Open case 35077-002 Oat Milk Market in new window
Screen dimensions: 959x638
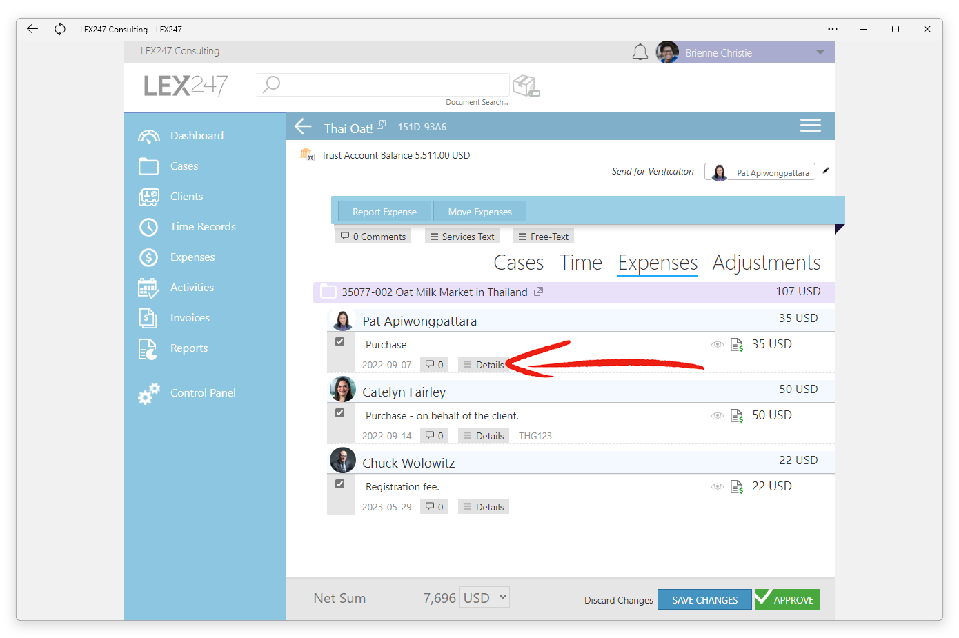point(539,292)
